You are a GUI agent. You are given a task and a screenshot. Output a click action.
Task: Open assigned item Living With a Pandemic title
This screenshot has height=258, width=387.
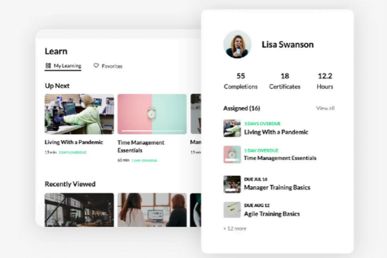pos(276,132)
